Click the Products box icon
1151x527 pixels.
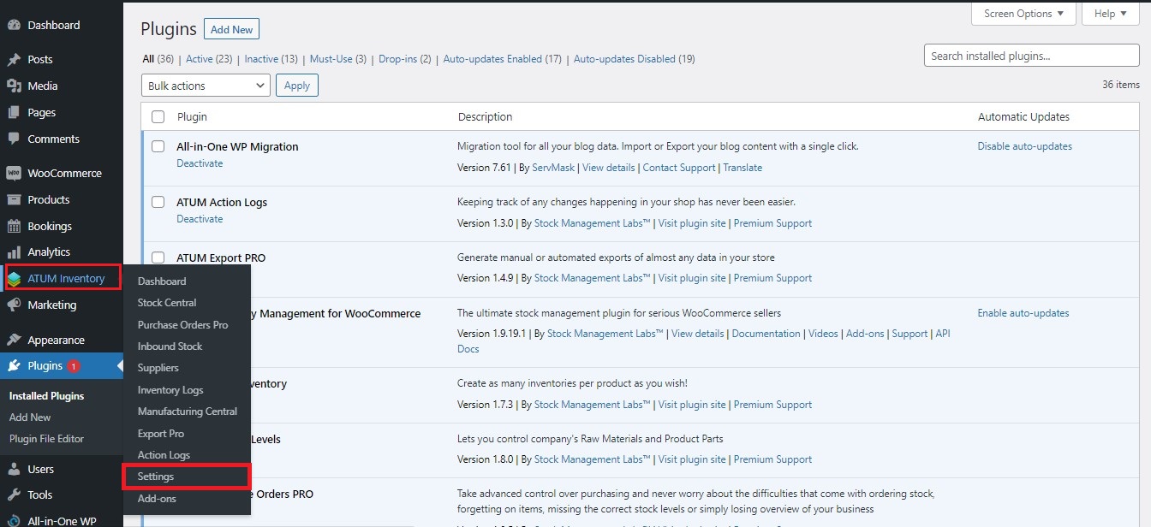(x=14, y=199)
